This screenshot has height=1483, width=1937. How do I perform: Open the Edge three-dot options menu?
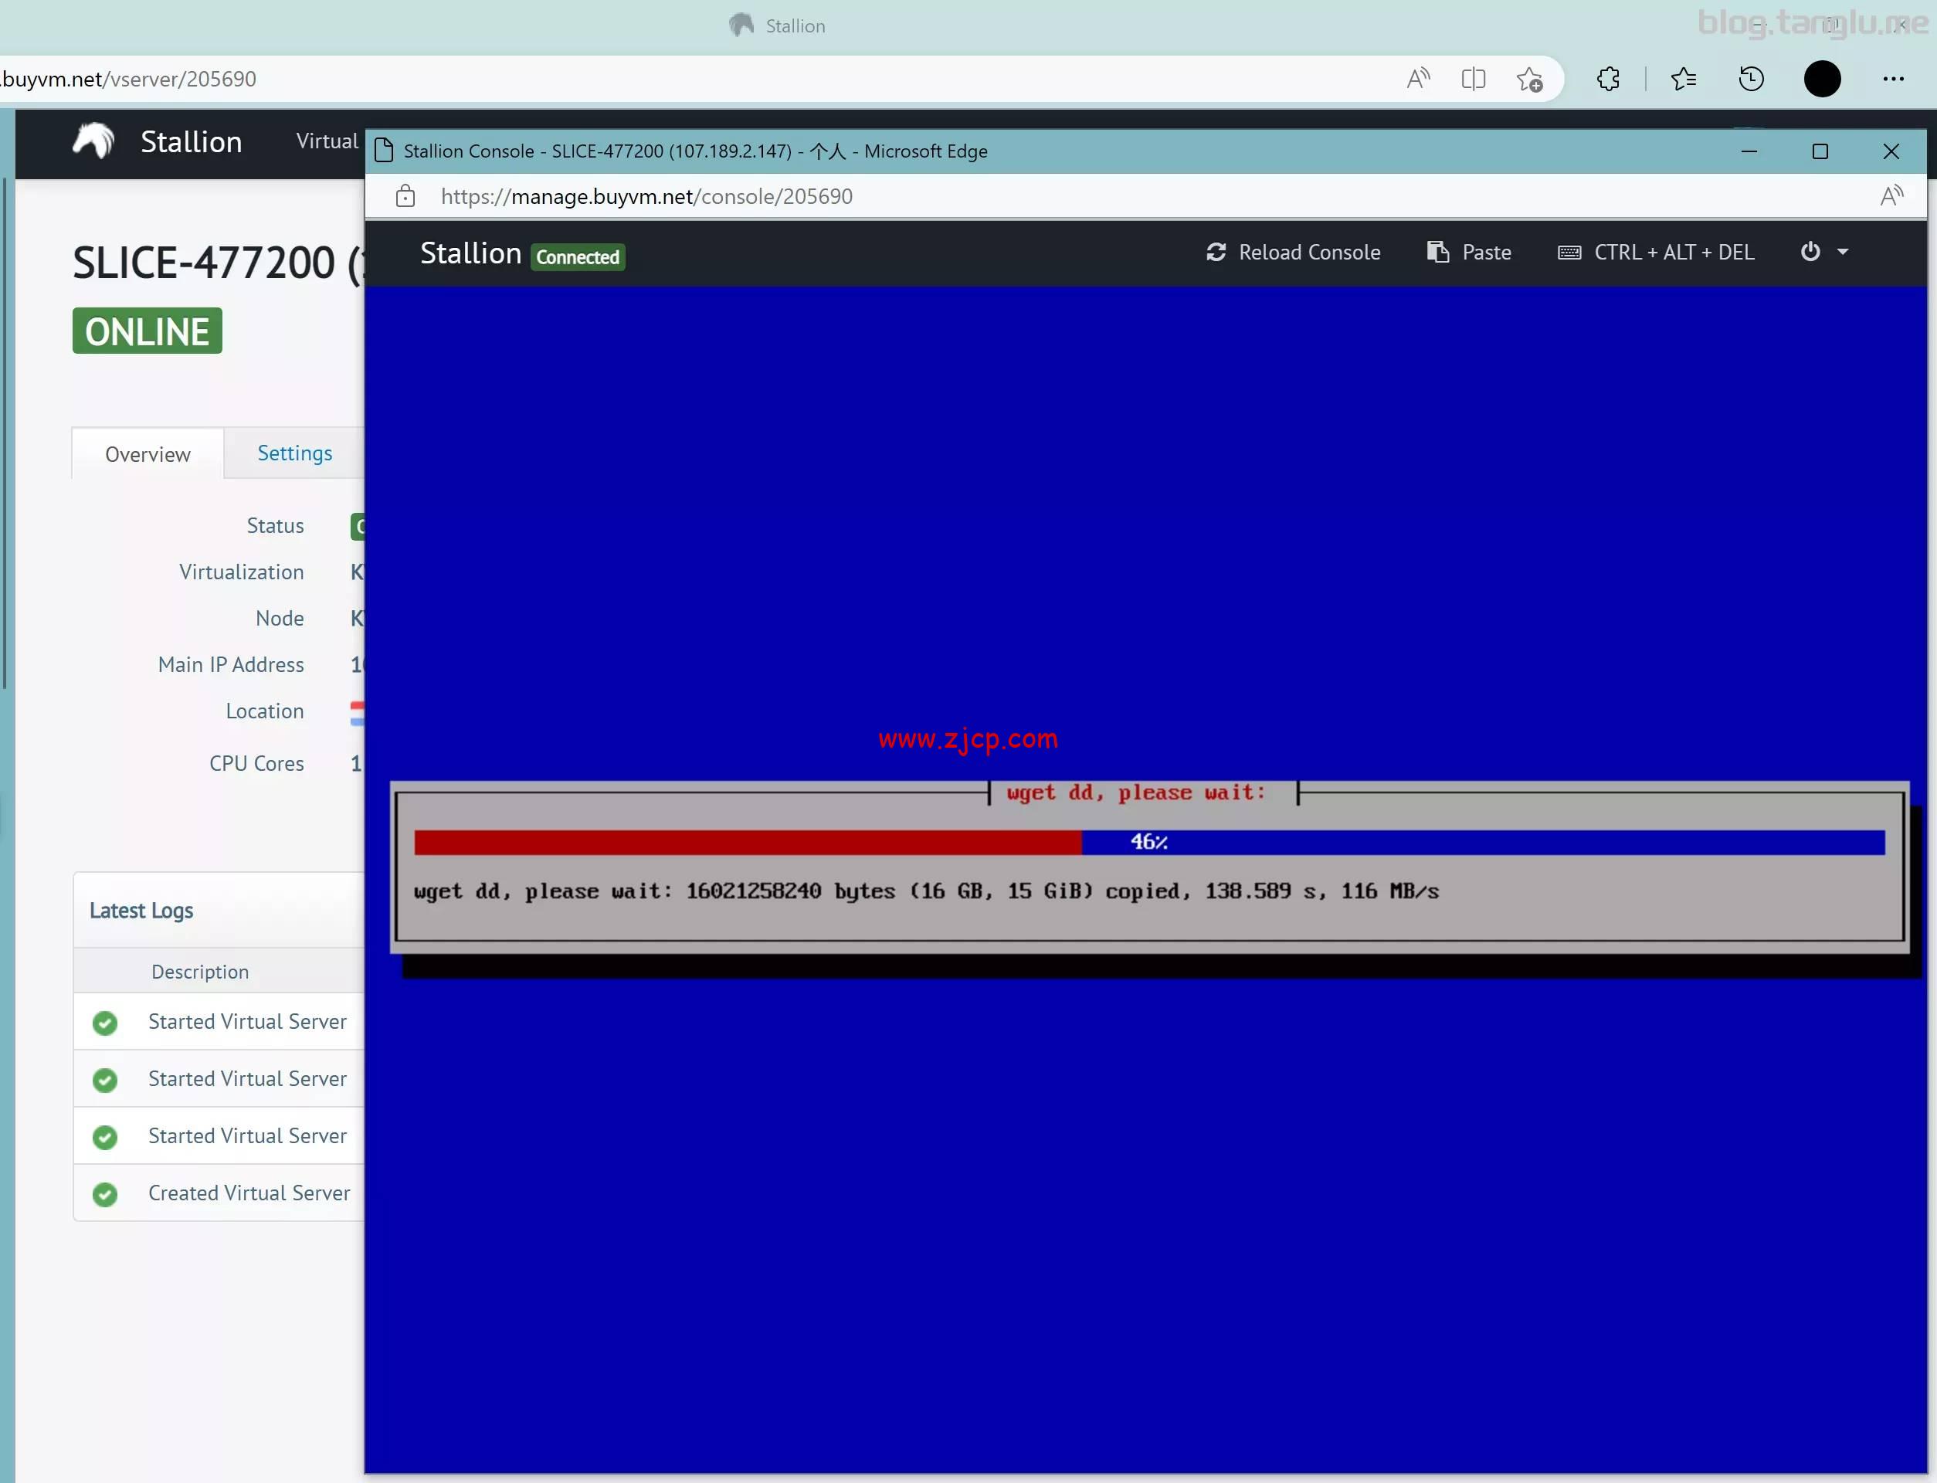tap(1895, 79)
